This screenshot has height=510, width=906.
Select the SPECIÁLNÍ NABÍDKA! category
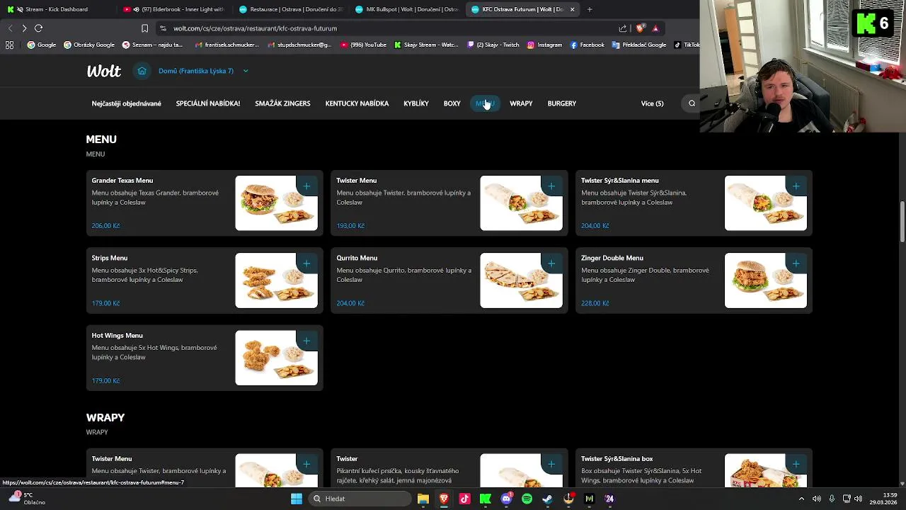pyautogui.click(x=208, y=103)
